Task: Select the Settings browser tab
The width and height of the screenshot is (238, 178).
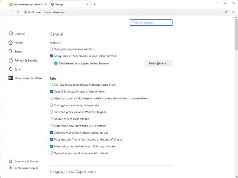Action: (x=68, y=4)
